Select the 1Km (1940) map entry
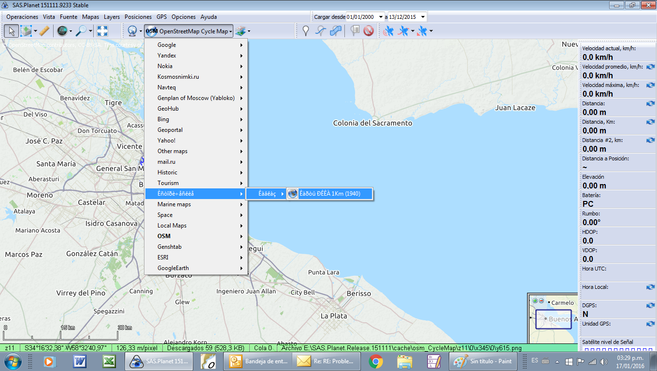 [x=330, y=194]
